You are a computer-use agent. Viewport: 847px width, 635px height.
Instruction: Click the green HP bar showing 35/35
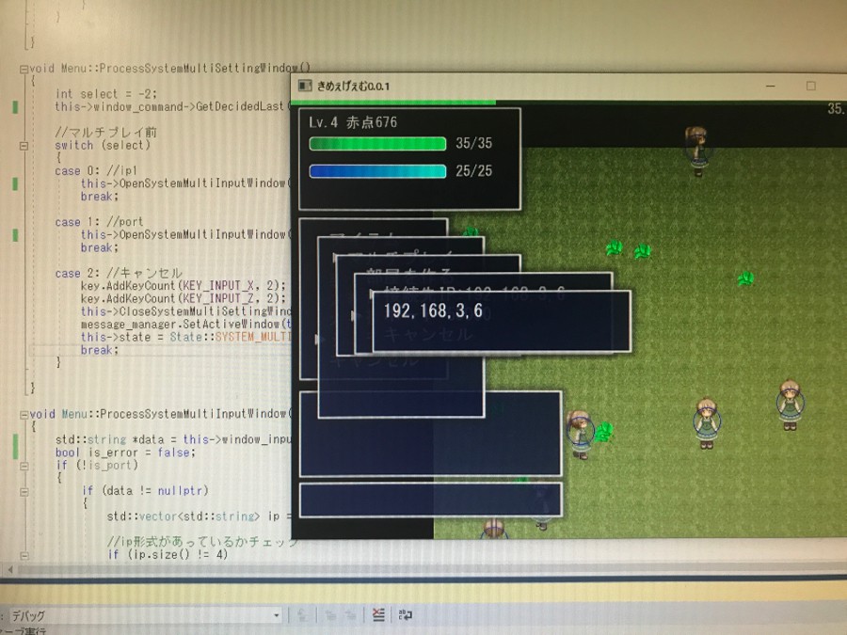377,144
